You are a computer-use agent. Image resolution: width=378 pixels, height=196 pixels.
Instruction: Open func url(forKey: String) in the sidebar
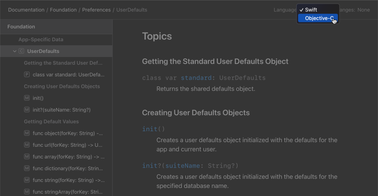[x=68, y=145]
